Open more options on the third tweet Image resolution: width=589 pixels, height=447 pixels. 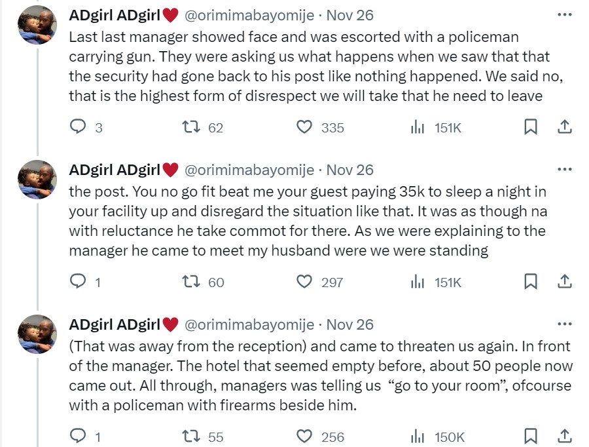click(563, 324)
